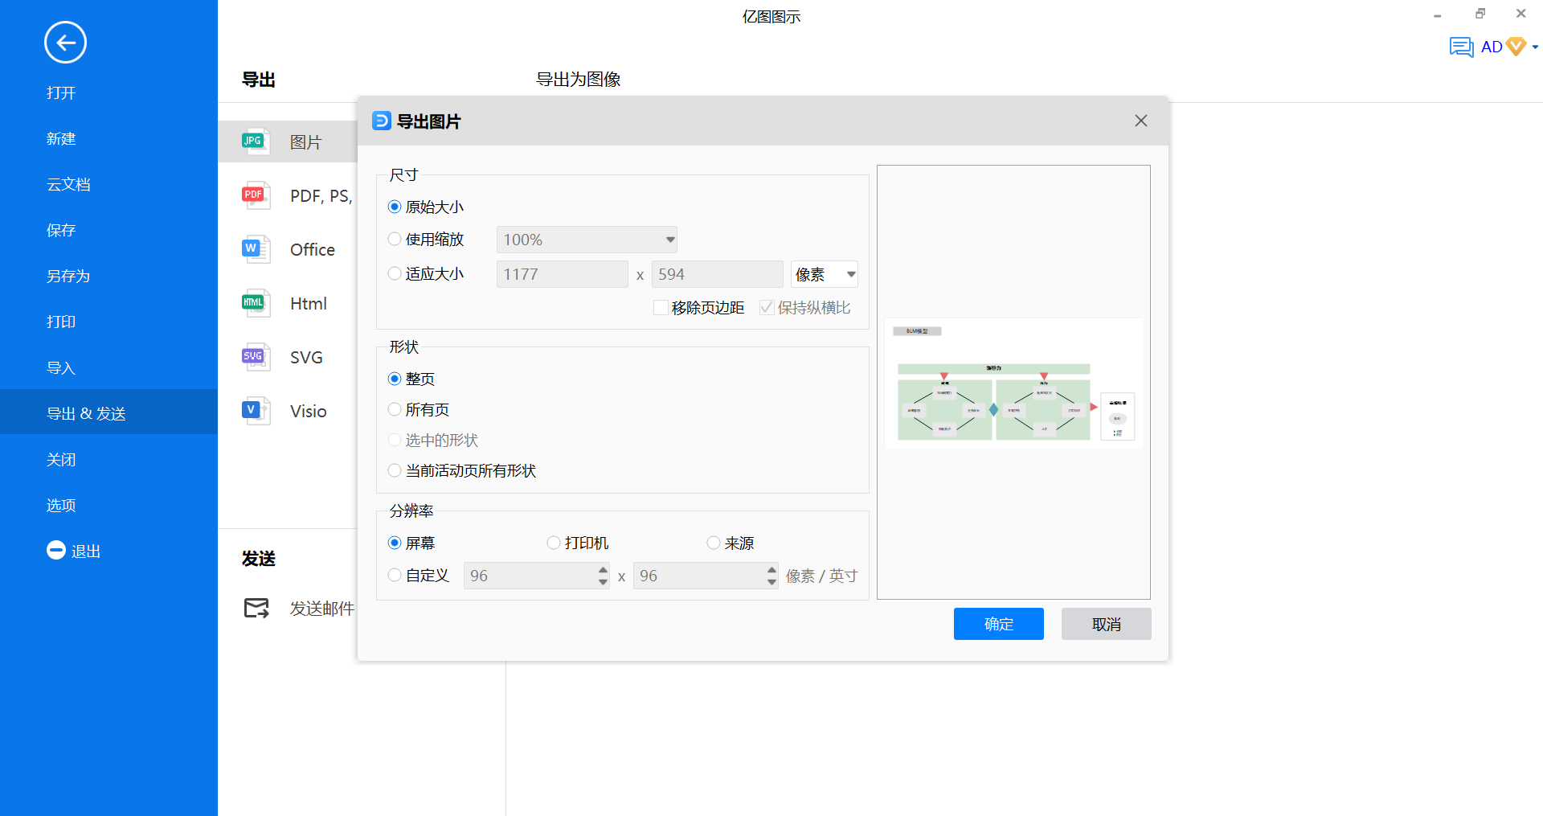Select the Office export category label
The height and width of the screenshot is (816, 1543).
313,250
